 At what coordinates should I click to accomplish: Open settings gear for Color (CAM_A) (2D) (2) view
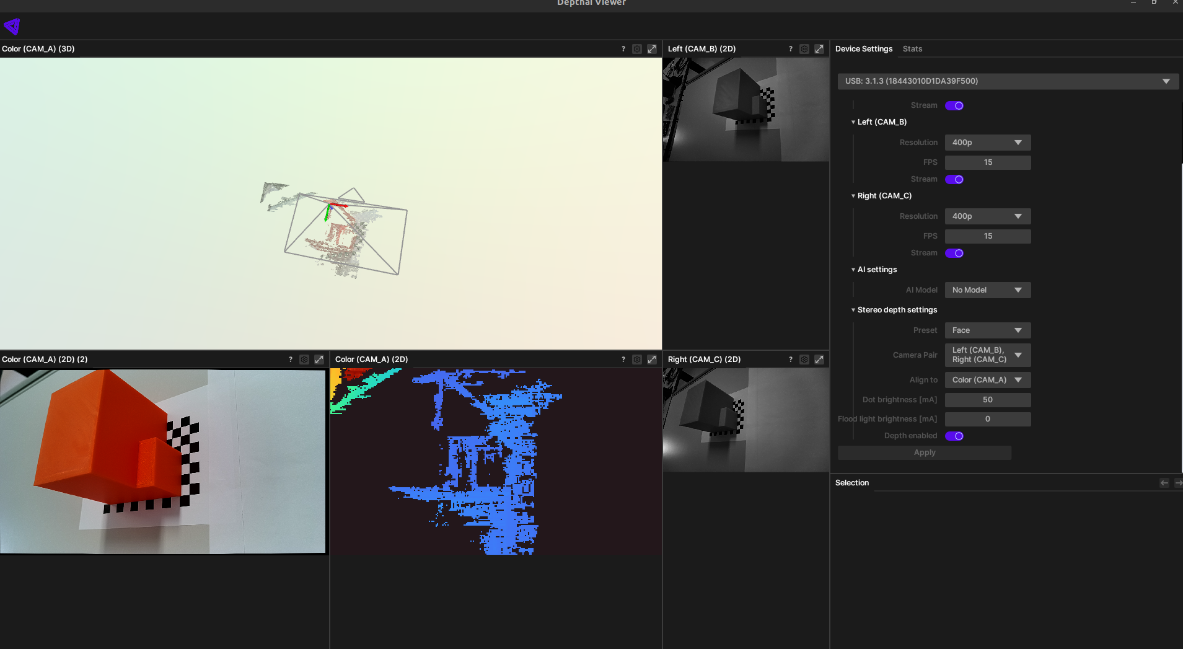click(304, 360)
